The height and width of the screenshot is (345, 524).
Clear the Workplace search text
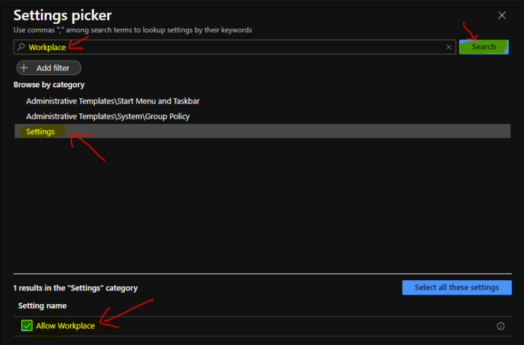click(448, 47)
